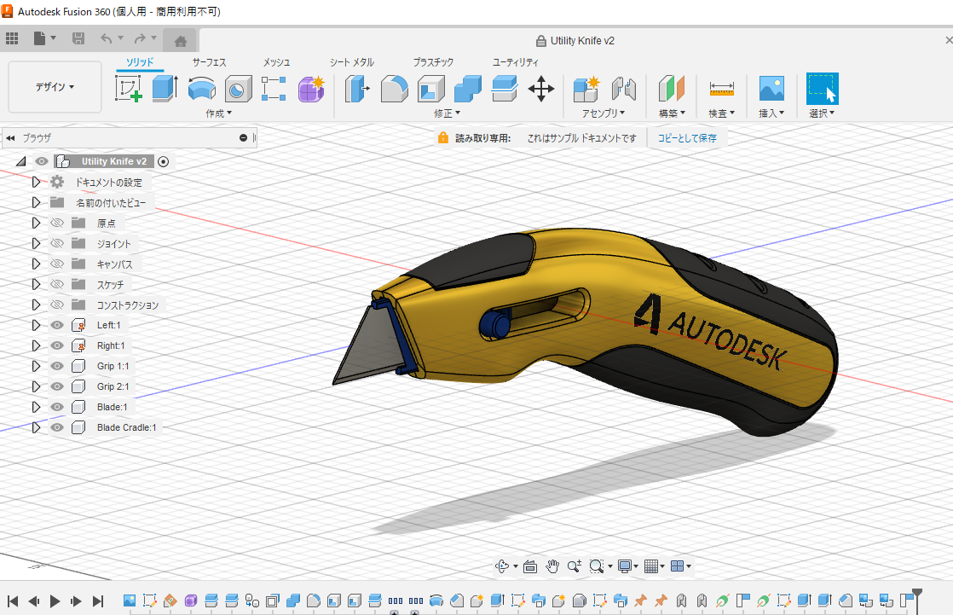This screenshot has height=615, width=953.
Task: Activate the Hole tool
Action: coord(238,89)
